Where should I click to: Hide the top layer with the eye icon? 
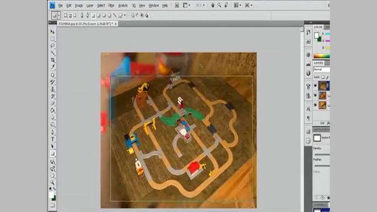coord(316,85)
